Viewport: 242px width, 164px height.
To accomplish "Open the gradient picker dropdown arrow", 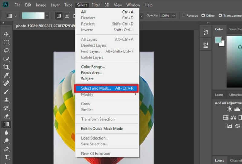I will tap(47, 16).
